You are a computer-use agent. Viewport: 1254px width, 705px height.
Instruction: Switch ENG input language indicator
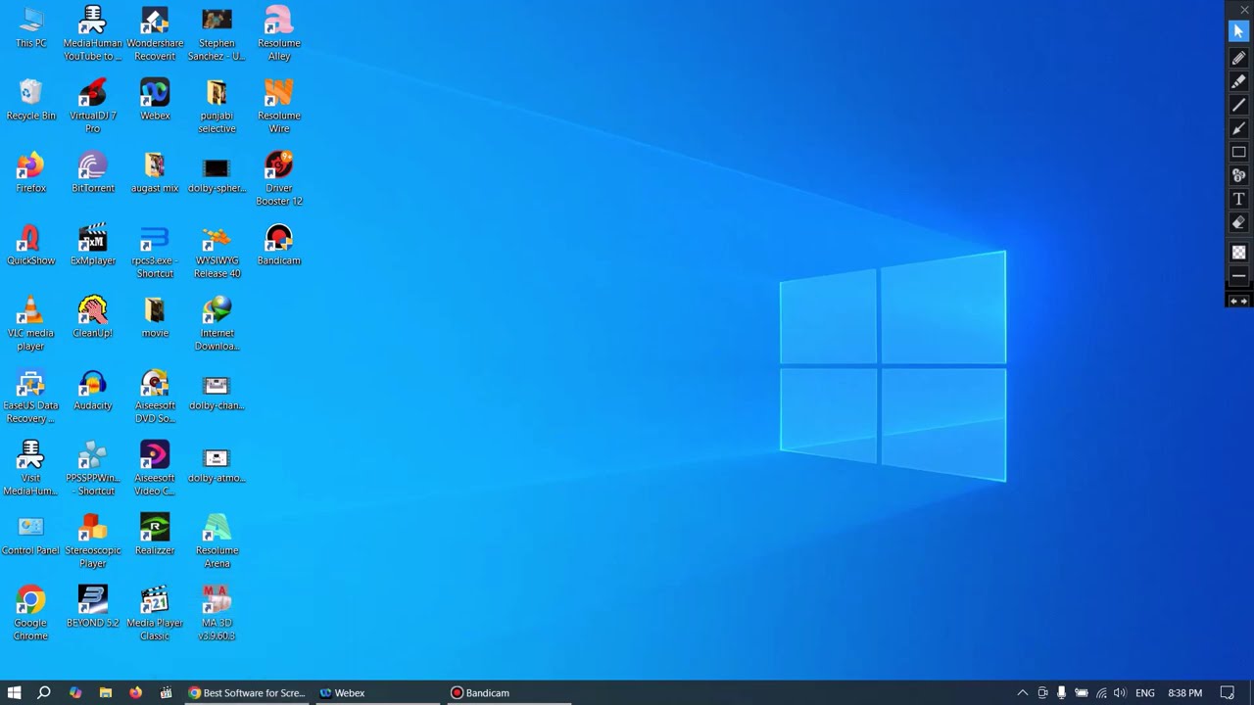tap(1144, 692)
